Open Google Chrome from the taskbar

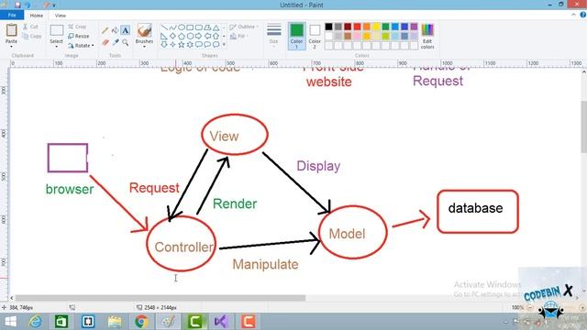[141, 322]
